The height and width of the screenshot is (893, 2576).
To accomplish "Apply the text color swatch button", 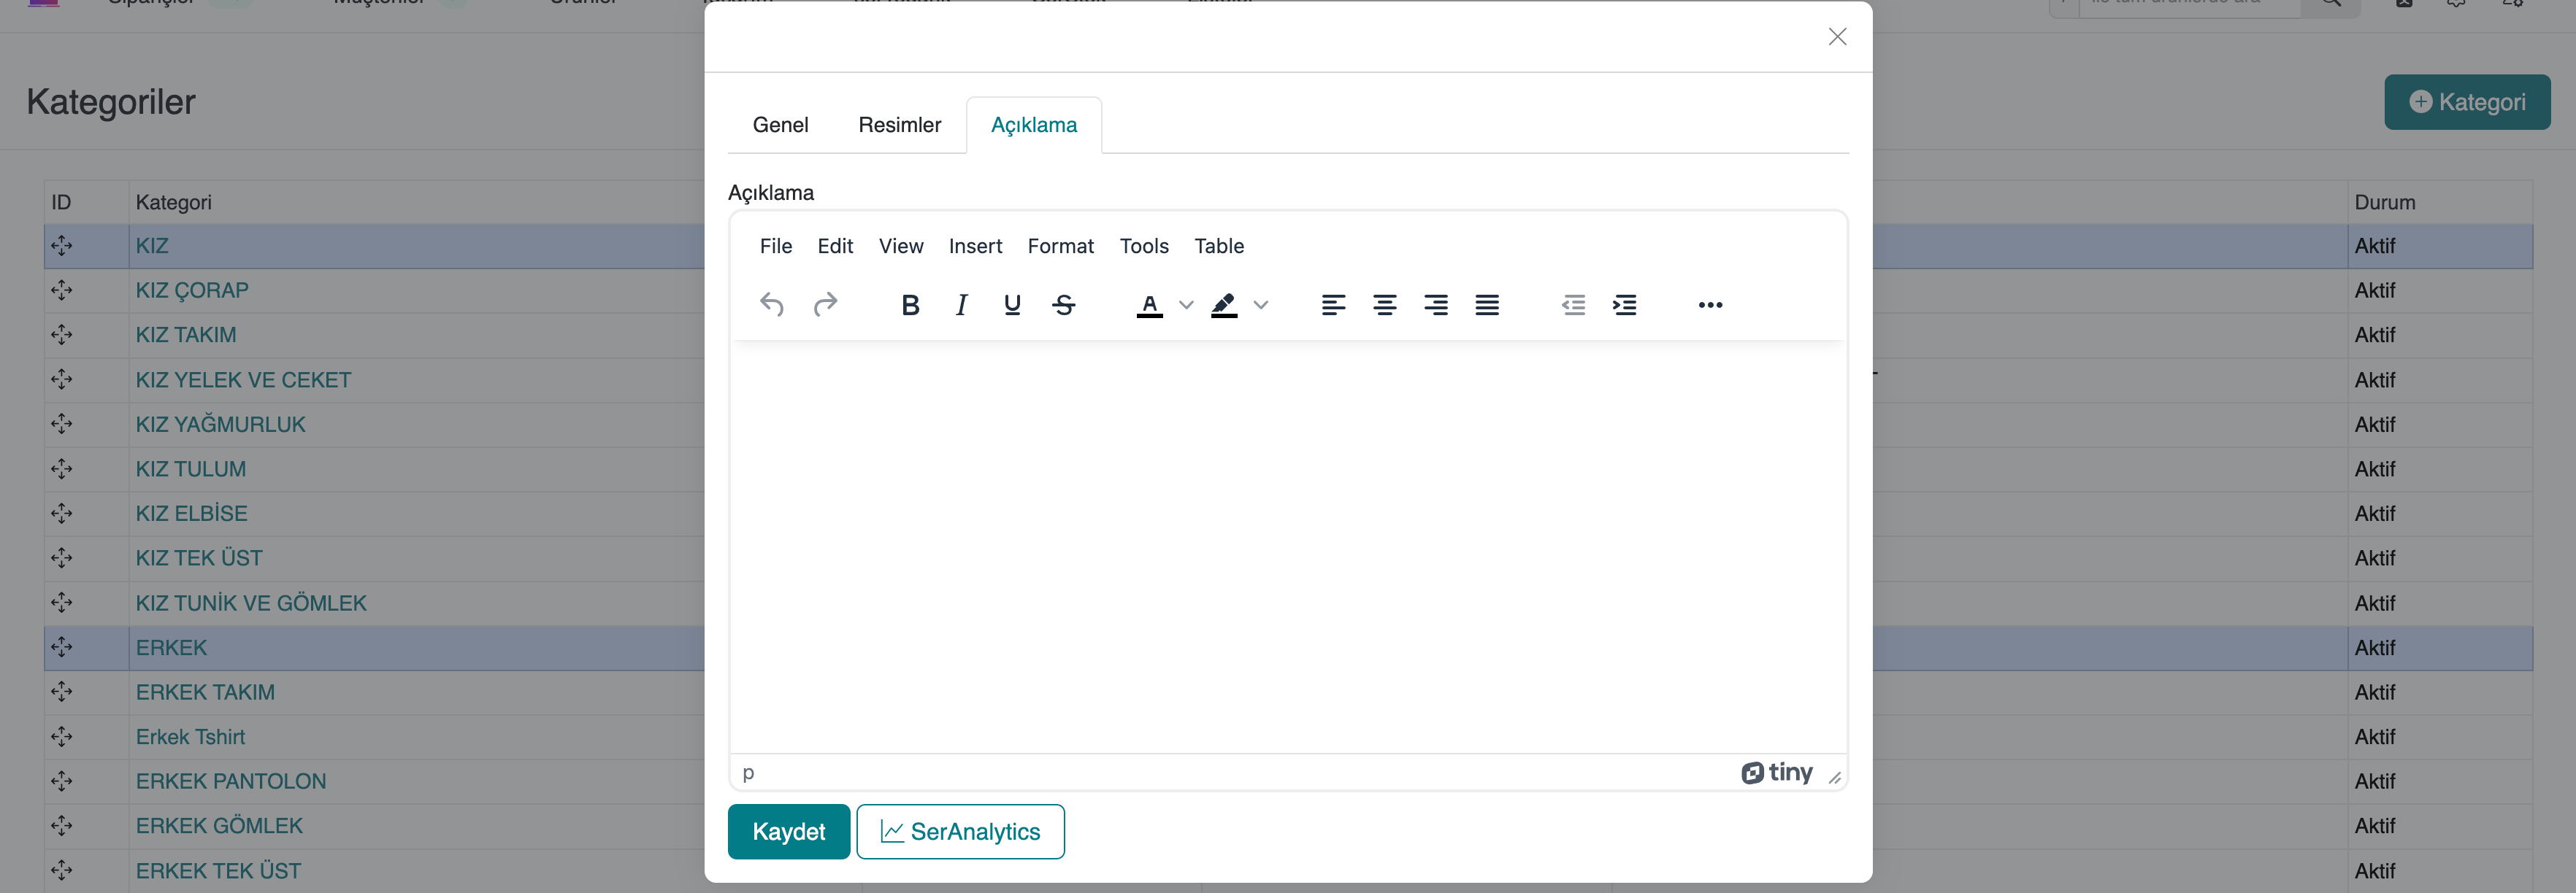I will pos(1150,305).
